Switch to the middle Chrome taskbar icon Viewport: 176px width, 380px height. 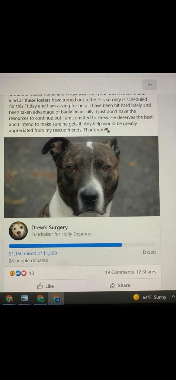41,299
